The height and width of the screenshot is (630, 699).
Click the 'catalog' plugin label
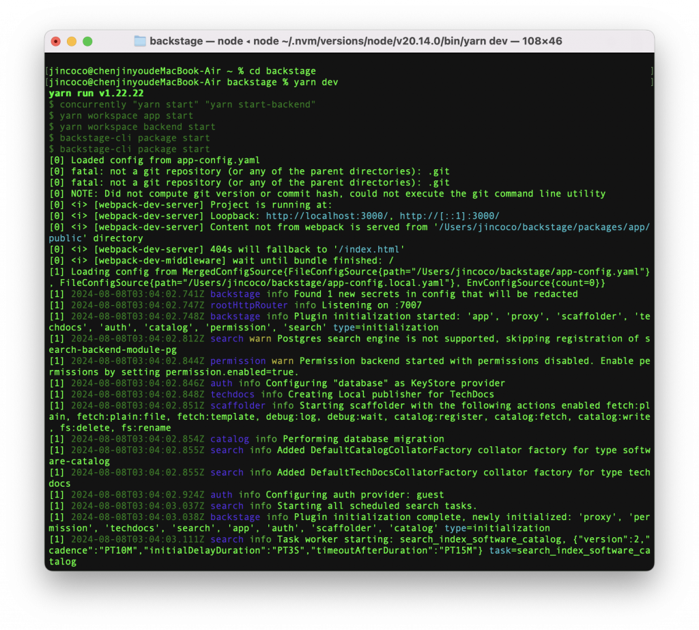tap(229, 439)
